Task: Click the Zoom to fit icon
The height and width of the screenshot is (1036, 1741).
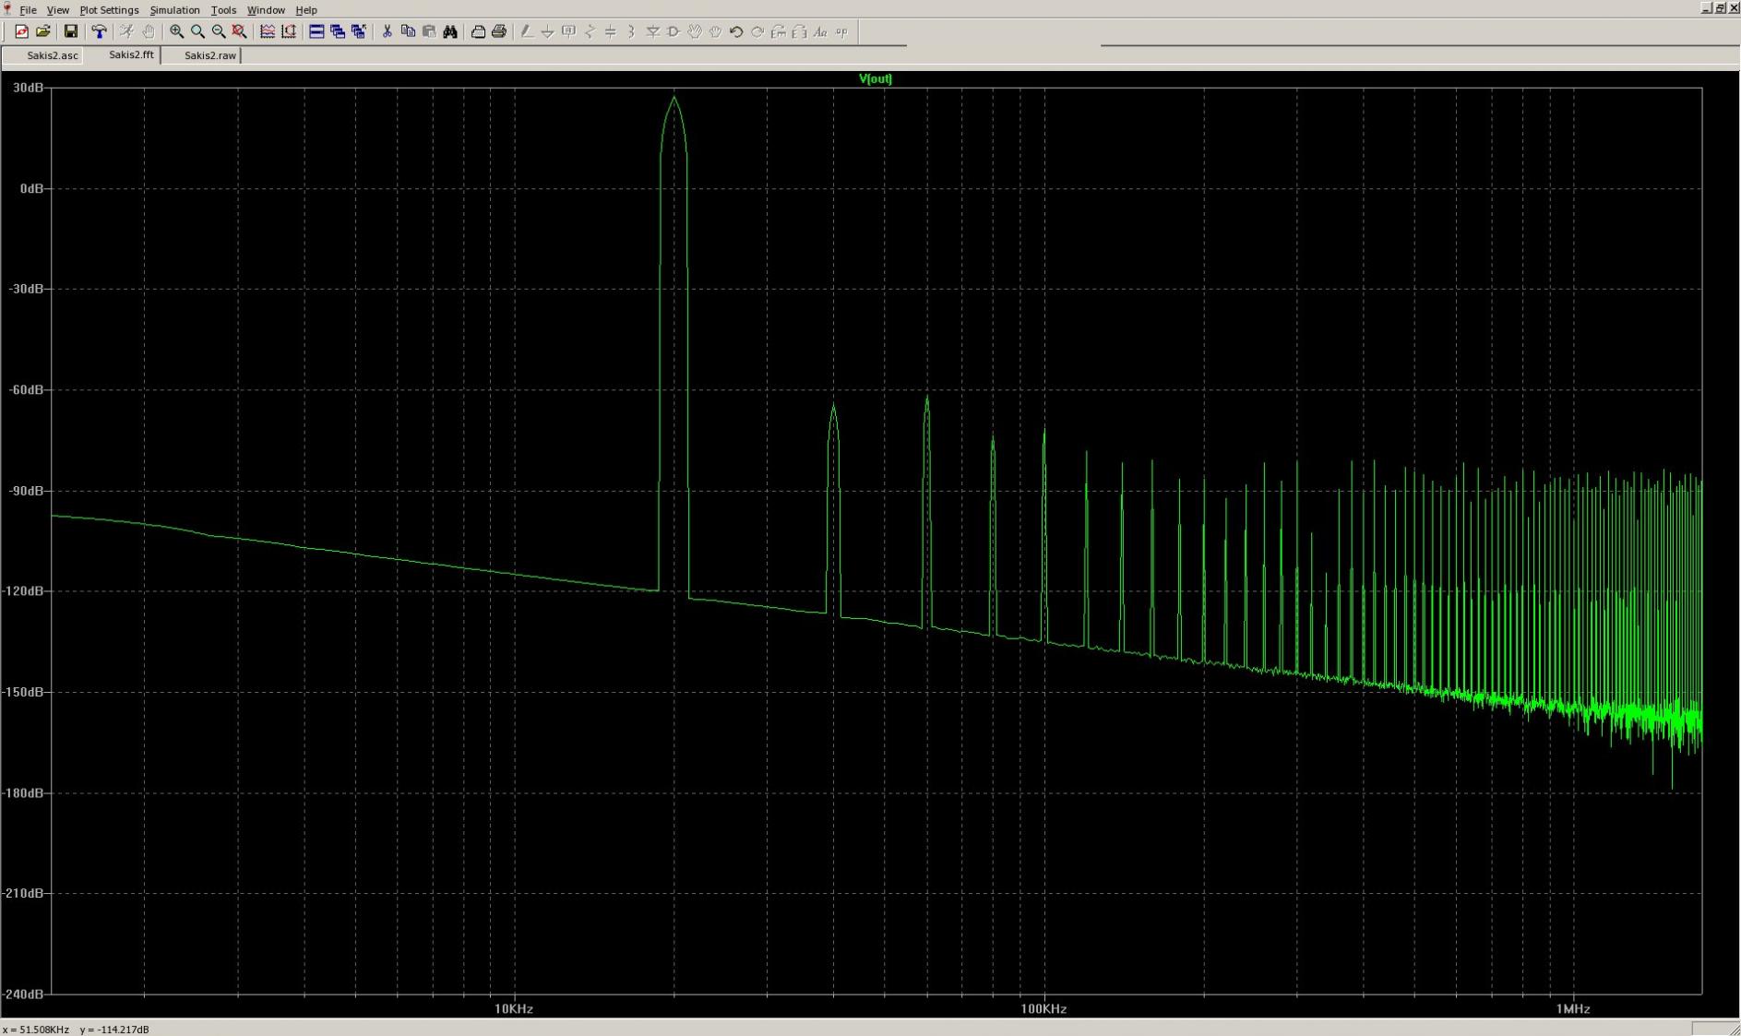Action: (x=239, y=32)
